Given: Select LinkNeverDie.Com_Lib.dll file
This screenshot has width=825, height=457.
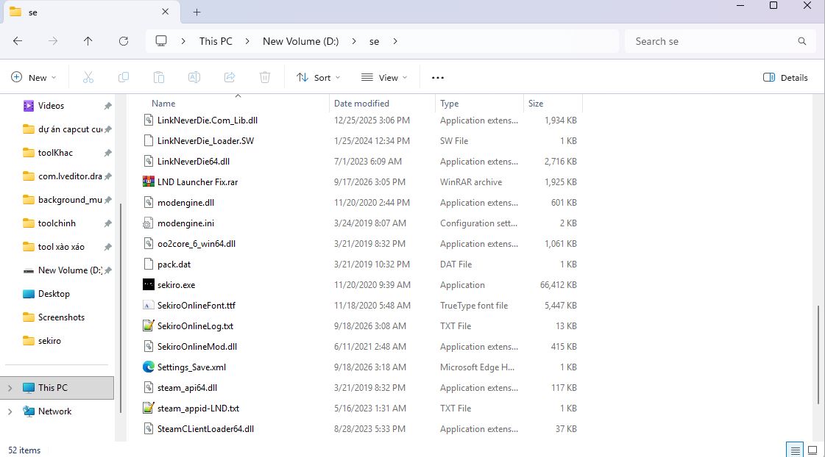Looking at the screenshot, I should click(x=208, y=120).
